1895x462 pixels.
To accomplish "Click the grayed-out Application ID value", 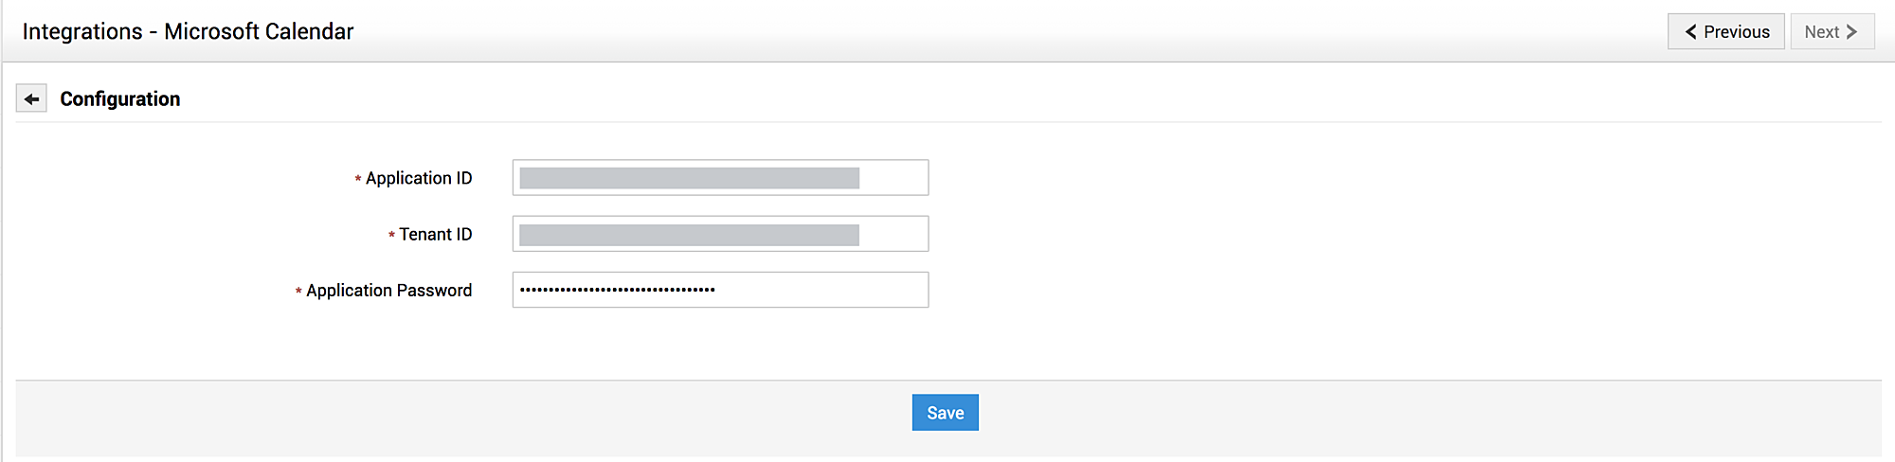I will point(689,178).
